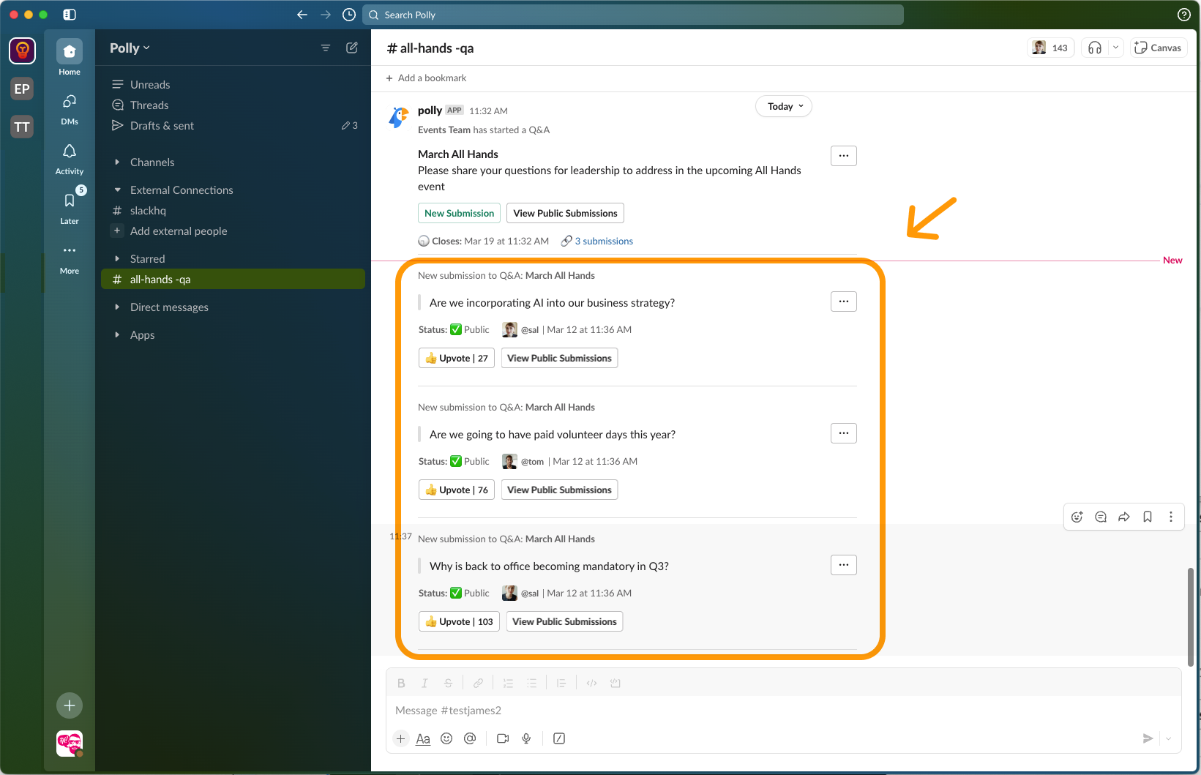Compose a new message with pencil icon
Viewport: 1201px width, 775px height.
(352, 48)
